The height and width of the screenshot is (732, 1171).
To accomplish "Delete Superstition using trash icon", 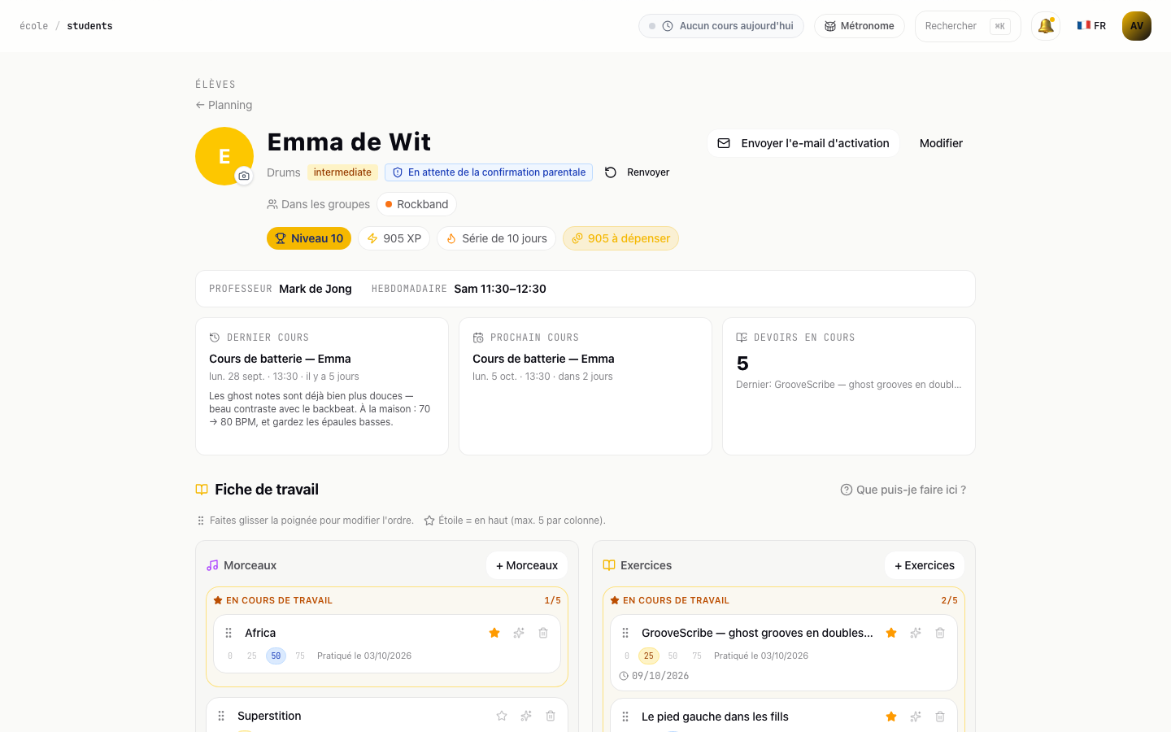I will [x=551, y=716].
